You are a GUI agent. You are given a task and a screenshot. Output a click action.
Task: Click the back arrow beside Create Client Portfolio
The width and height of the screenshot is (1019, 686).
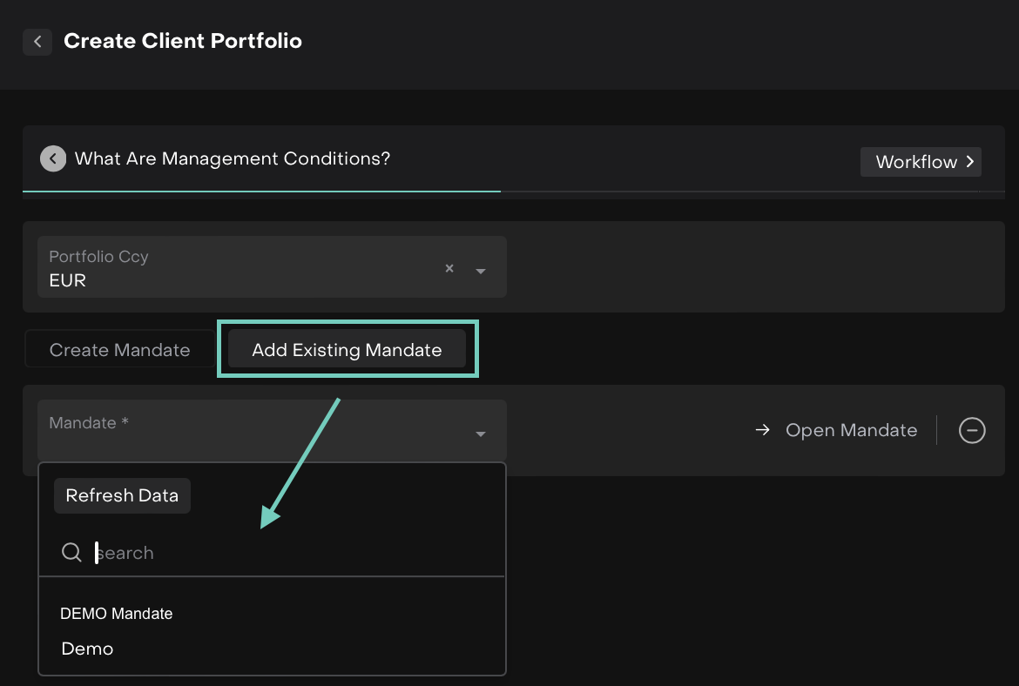pos(37,41)
